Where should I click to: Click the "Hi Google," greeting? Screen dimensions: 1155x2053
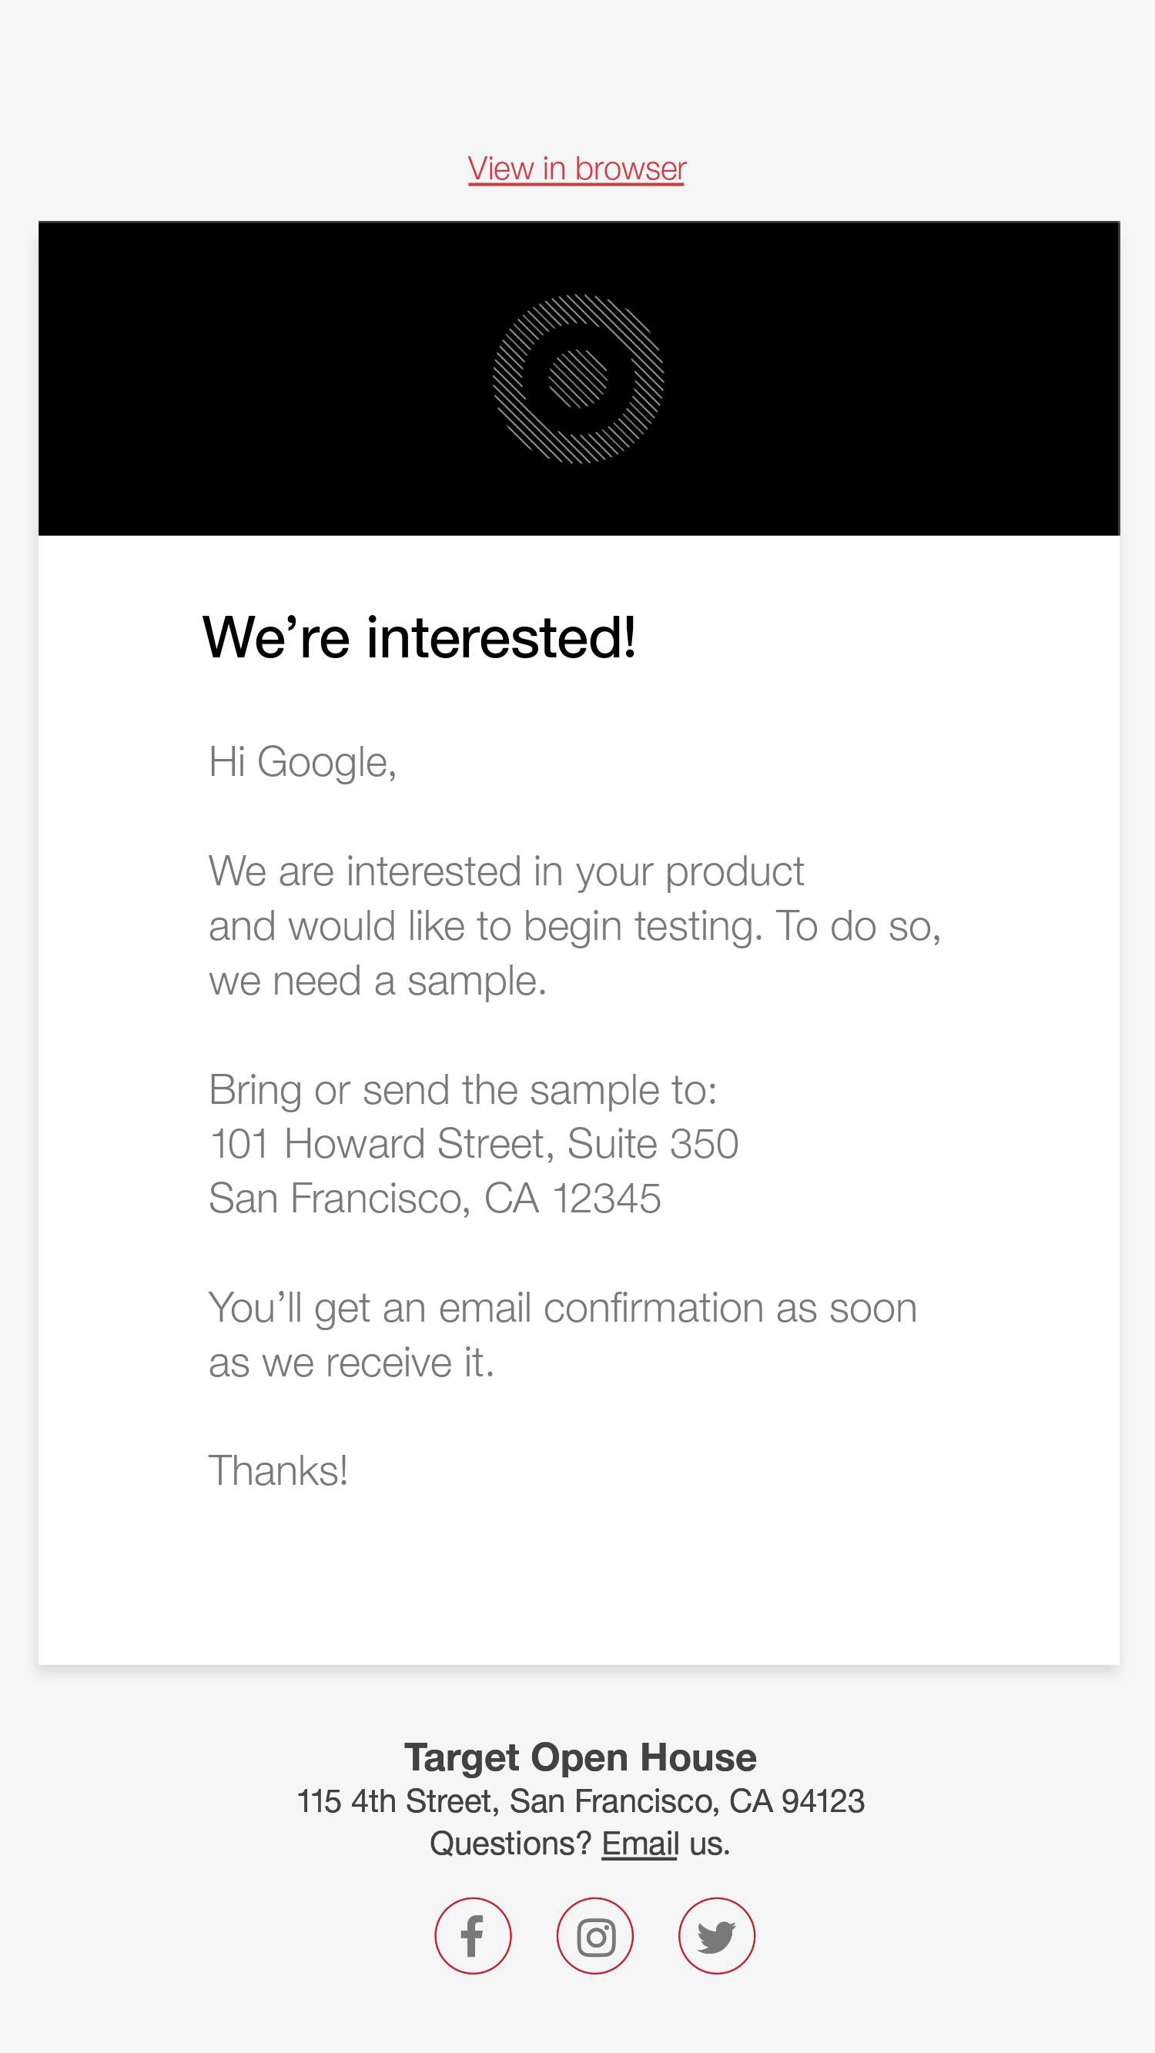(x=302, y=762)
